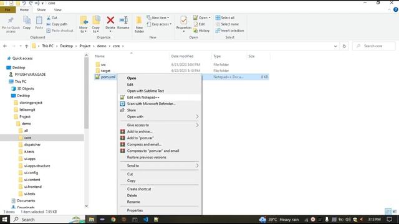This screenshot has width=399, height=224.
Task: Expand the Open with submenu
Action: [160, 116]
